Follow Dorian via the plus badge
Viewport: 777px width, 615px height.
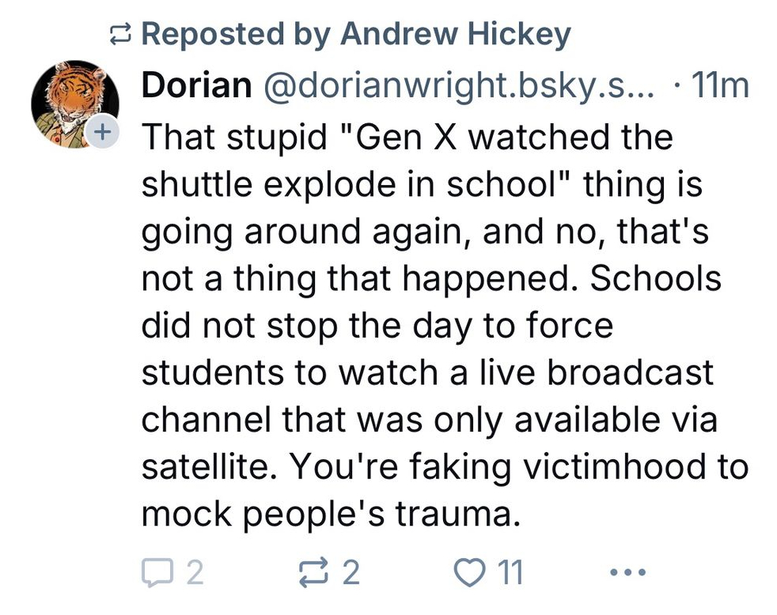point(100,133)
